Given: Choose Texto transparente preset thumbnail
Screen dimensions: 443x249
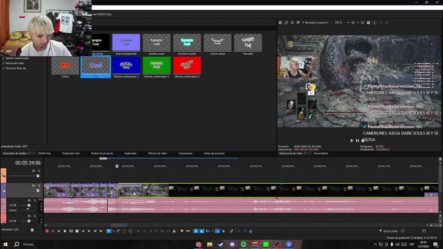Looking at the screenshot, I should point(126,43).
